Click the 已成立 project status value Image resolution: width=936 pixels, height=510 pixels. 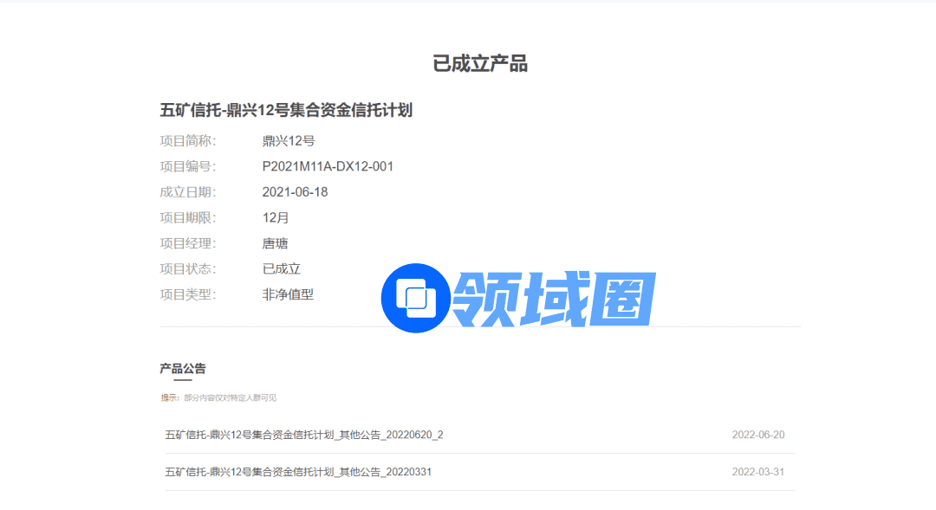(282, 269)
